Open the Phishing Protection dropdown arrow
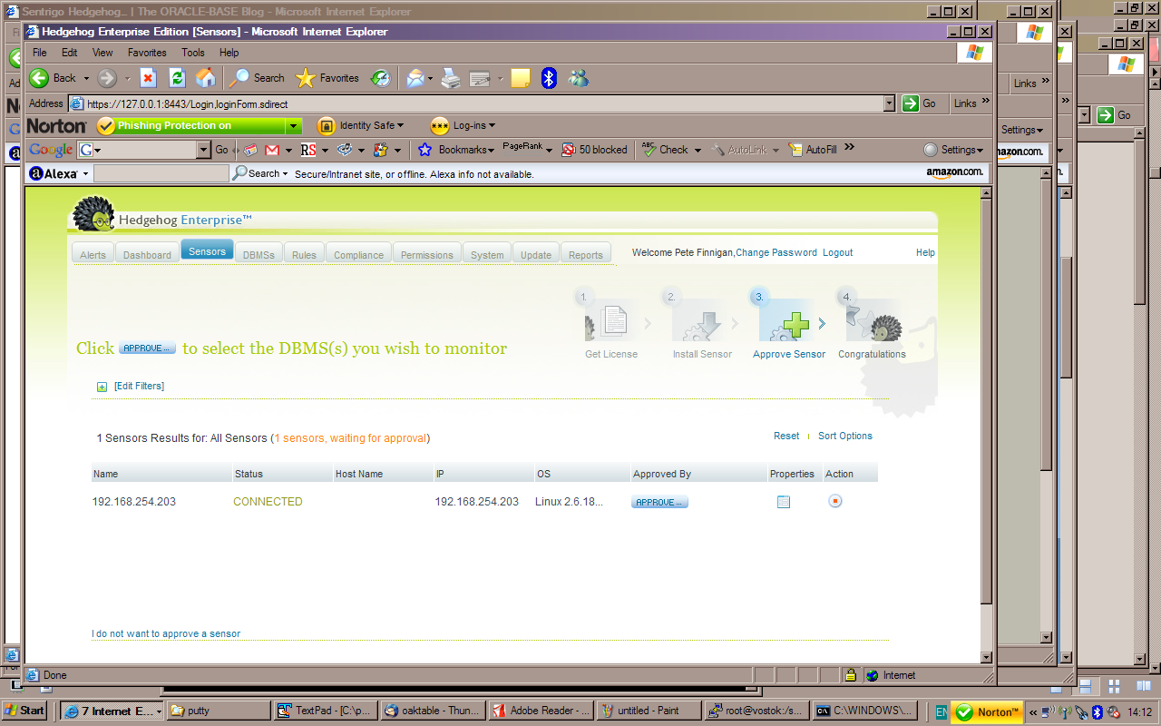The image size is (1161, 726). coord(293,126)
